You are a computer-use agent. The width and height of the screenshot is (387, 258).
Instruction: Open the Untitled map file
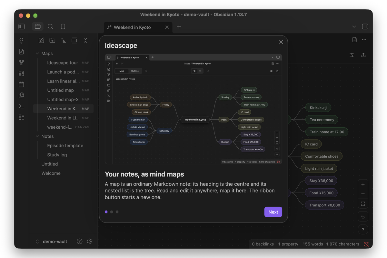[64, 90]
